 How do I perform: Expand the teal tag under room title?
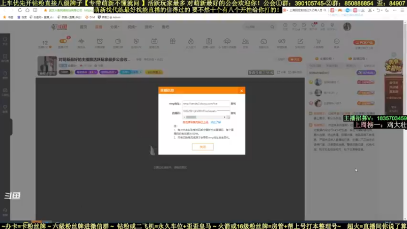pyautogui.click(x=131, y=72)
